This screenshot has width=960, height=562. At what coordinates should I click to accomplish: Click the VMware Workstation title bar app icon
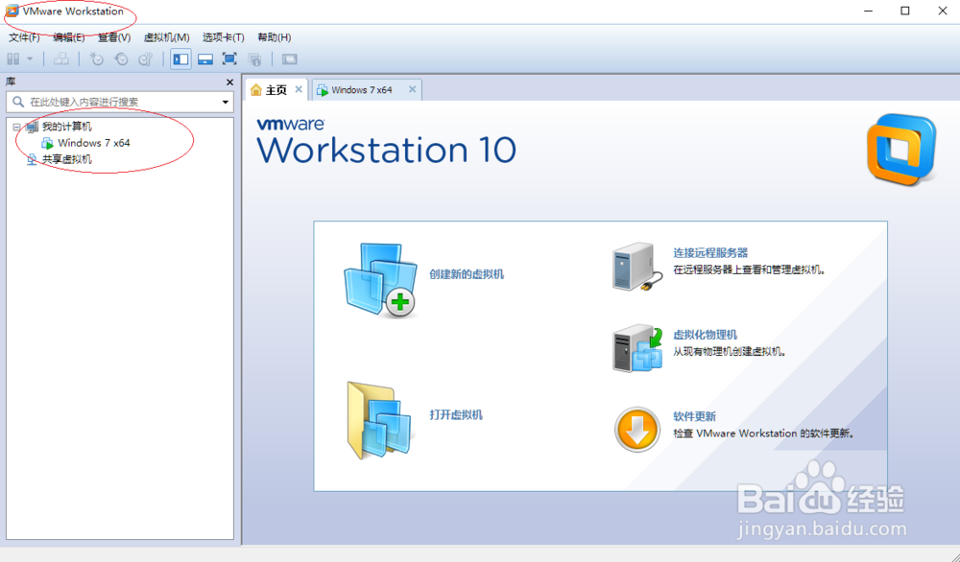pyautogui.click(x=12, y=11)
